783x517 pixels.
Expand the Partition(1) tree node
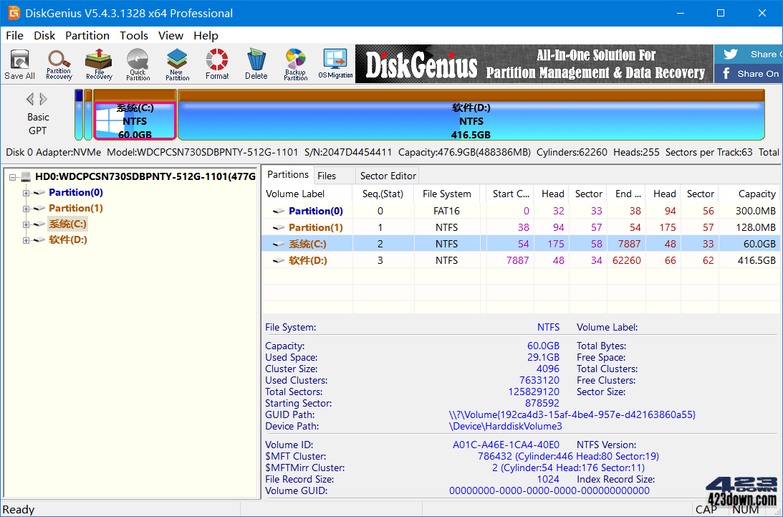(x=25, y=208)
